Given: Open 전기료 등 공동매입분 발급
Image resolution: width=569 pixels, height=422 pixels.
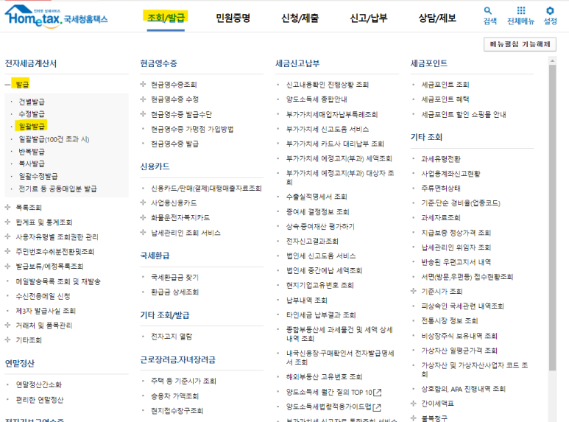Looking at the screenshot, I should [57, 189].
